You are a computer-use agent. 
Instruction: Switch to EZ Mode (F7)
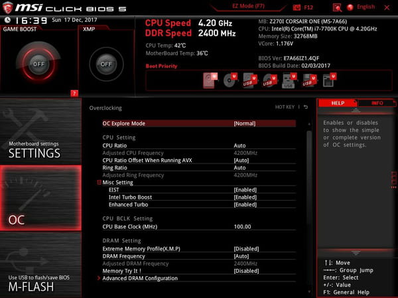[248, 6]
